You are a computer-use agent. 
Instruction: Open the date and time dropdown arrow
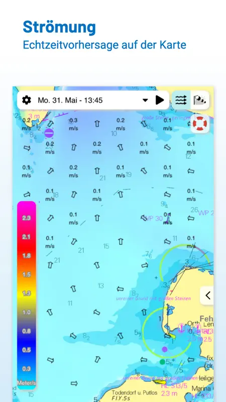[145, 100]
